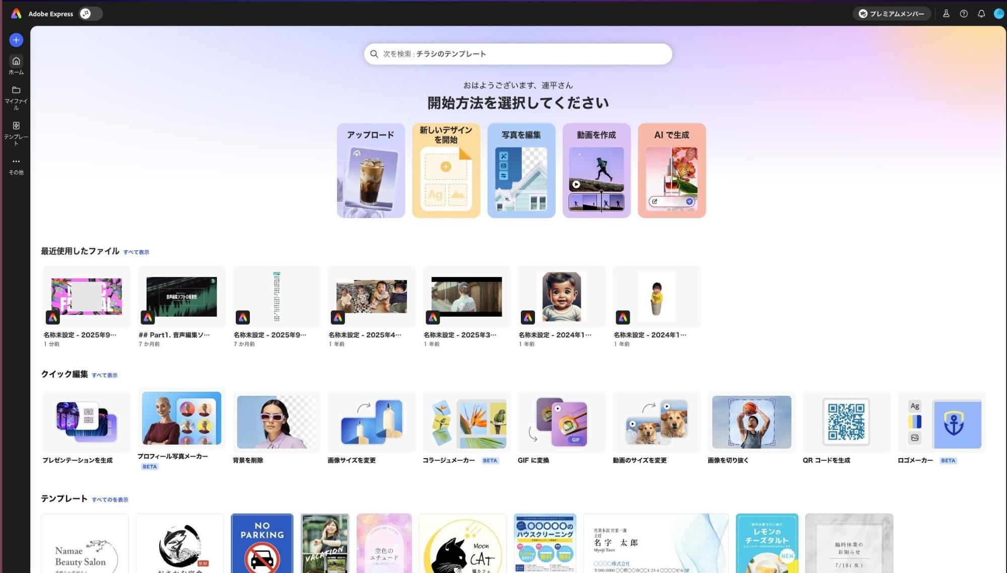Select the 動画を作成 card
The height and width of the screenshot is (573, 1007).
(596, 171)
